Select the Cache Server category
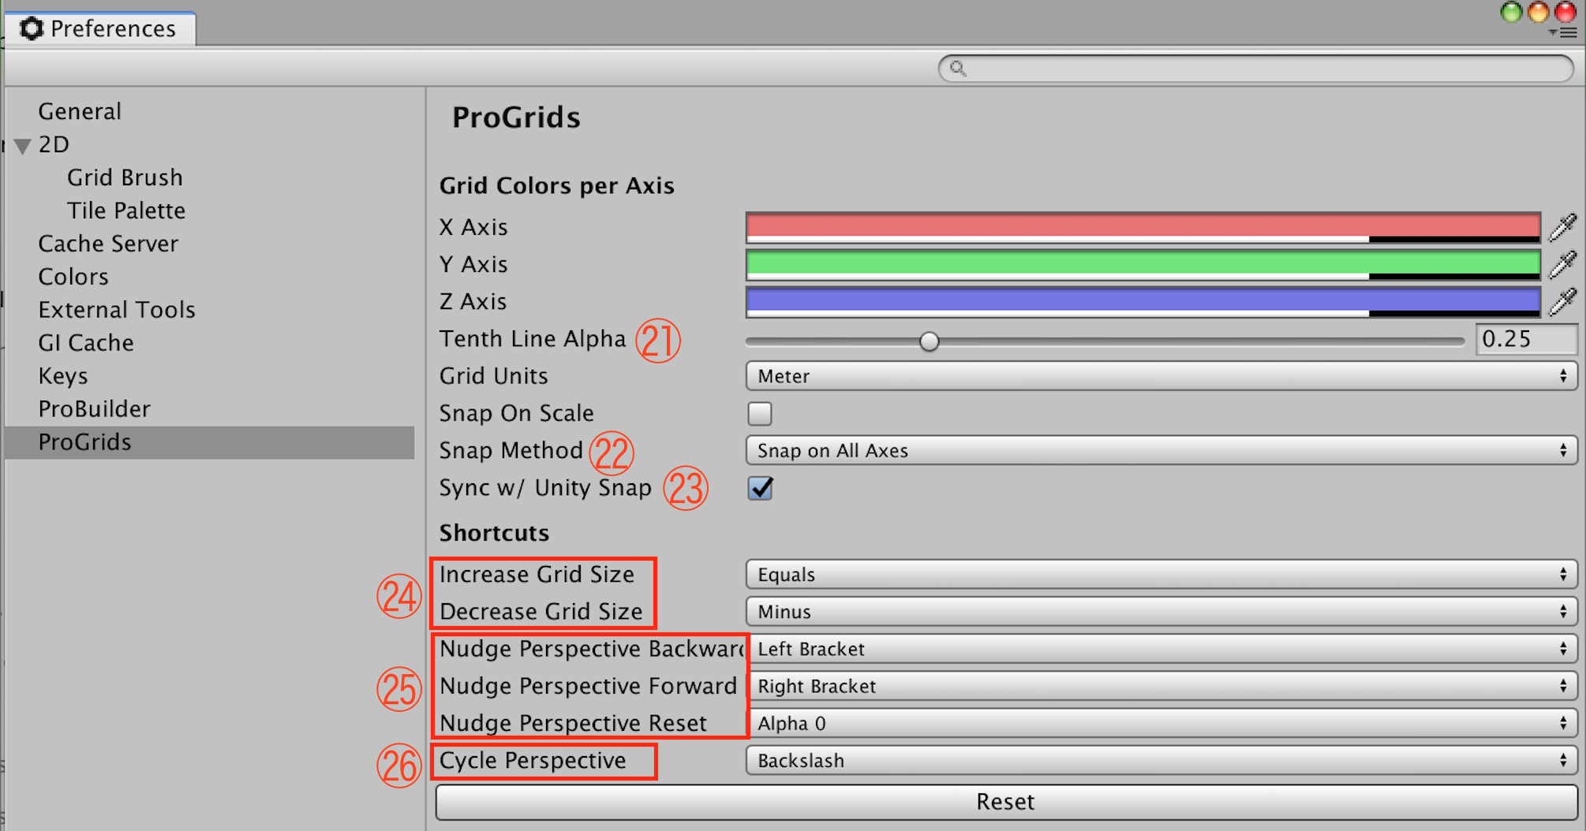This screenshot has height=831, width=1586. [x=108, y=244]
